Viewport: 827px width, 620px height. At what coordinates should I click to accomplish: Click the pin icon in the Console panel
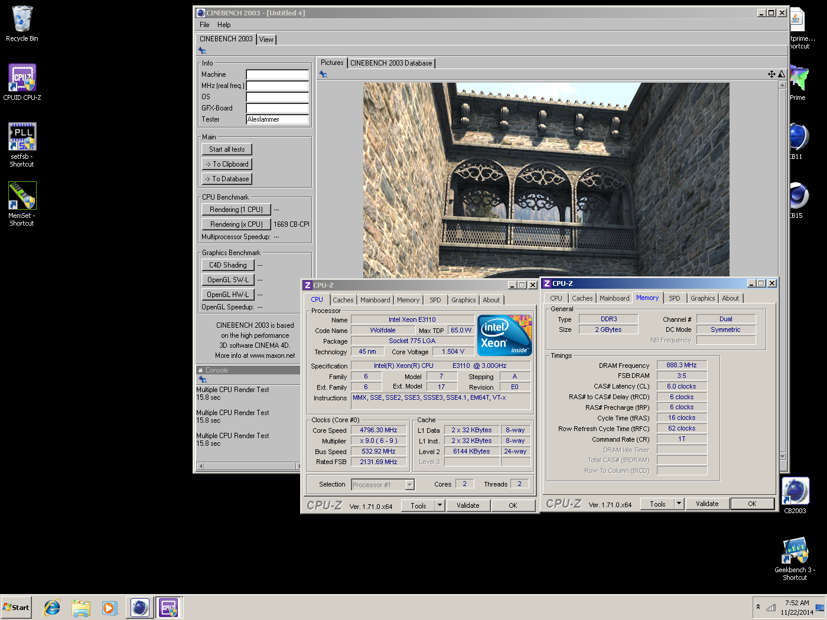pos(203,380)
